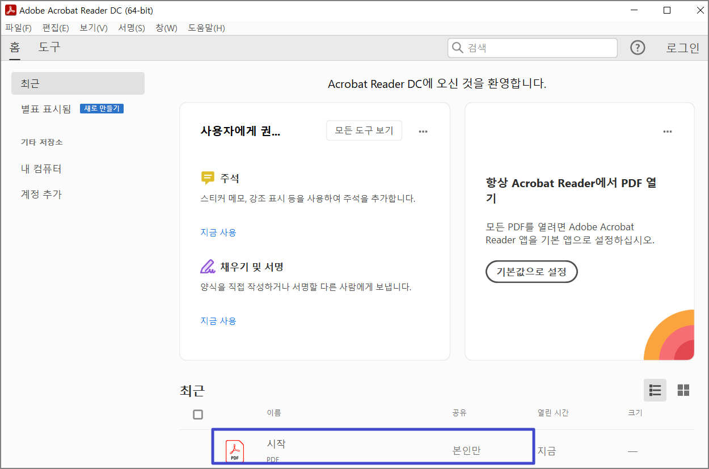
Task: Switch to the 도구 tab
Action: click(x=49, y=47)
